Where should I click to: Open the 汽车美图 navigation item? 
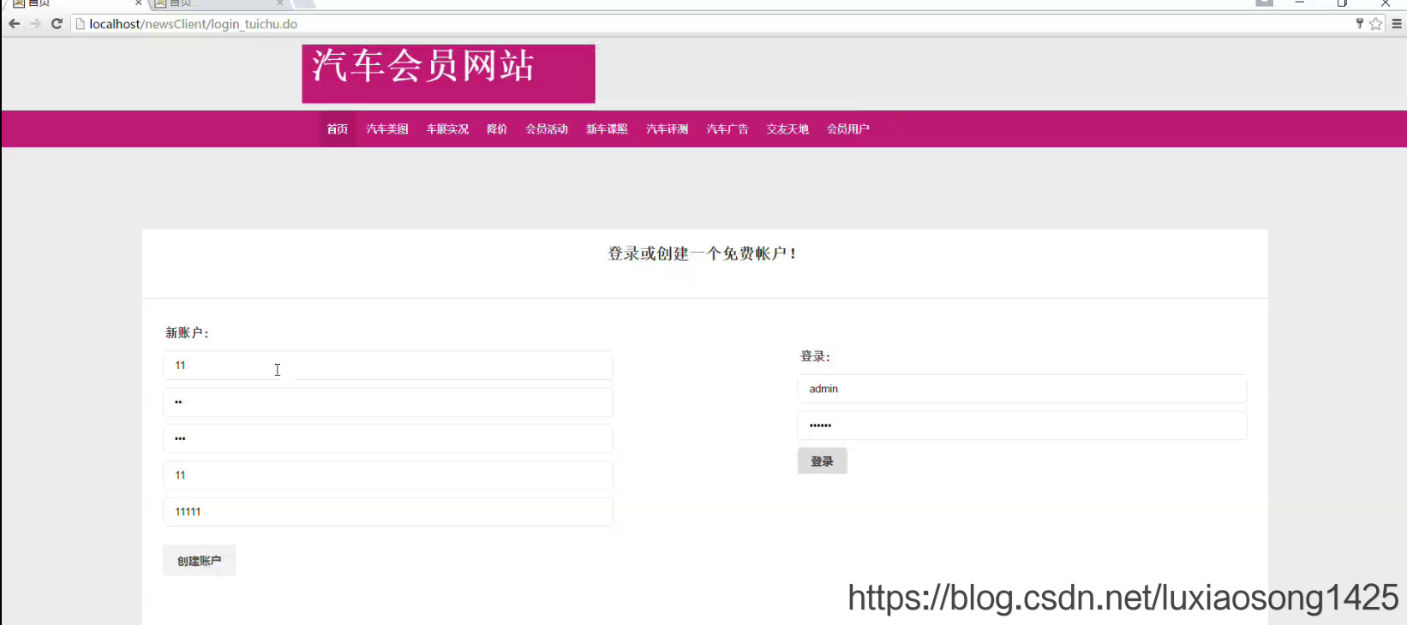[x=387, y=129]
